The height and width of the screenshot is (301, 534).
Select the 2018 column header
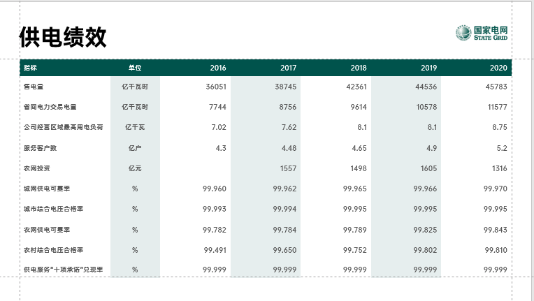click(x=359, y=68)
